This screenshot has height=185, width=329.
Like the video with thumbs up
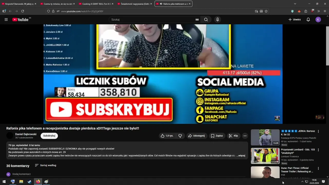pos(167,136)
